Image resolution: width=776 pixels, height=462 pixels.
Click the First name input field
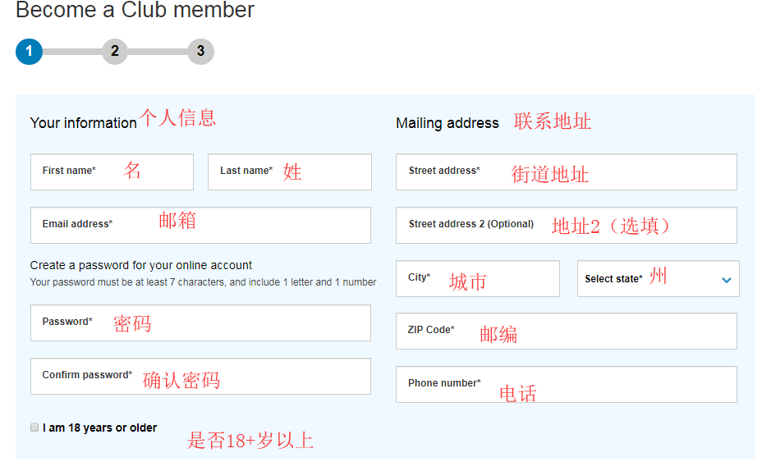point(112,172)
